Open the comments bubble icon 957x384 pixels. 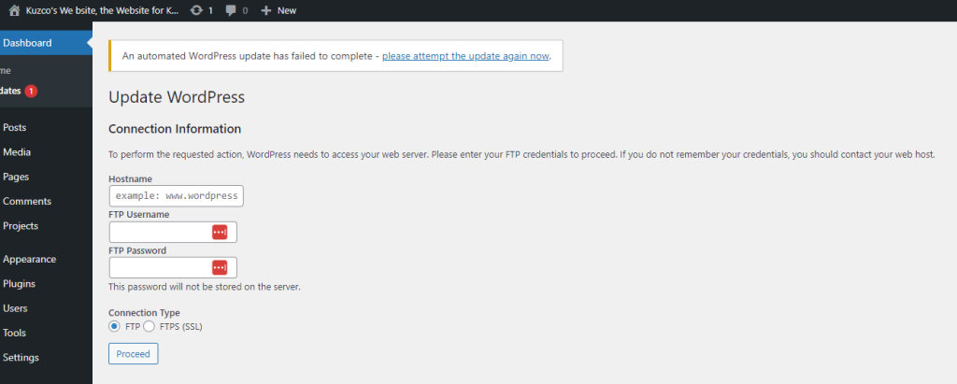click(x=232, y=10)
